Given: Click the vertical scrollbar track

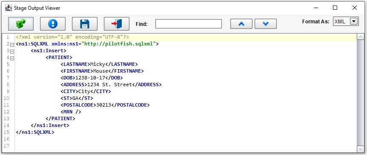Looking at the screenshot, I should pyautogui.click(x=360, y=93).
